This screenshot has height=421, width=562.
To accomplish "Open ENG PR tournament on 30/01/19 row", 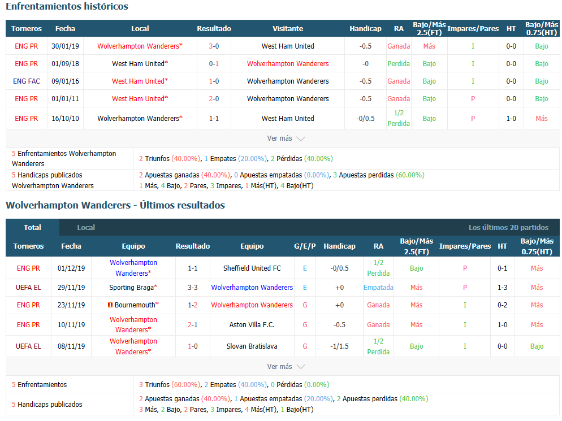I will [x=27, y=46].
